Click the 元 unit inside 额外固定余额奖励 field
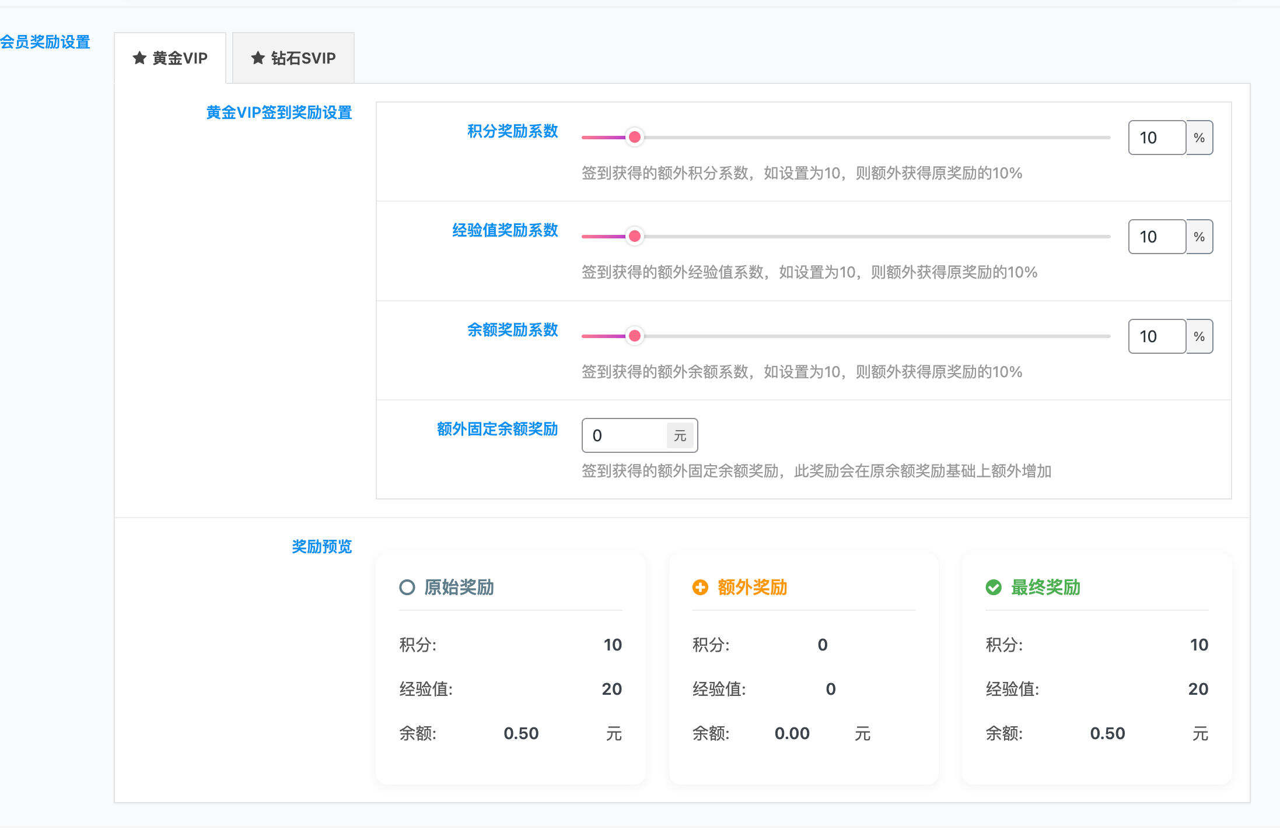Screen dimensions: 1280x830 pos(679,435)
